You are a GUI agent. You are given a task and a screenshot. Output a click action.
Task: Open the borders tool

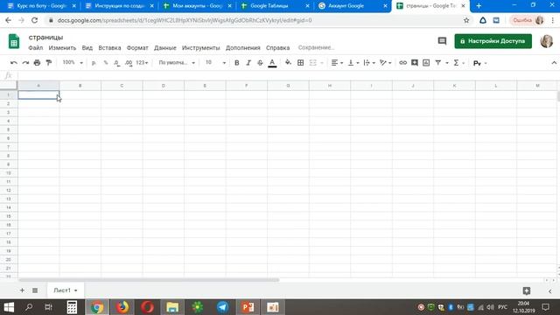(x=301, y=63)
